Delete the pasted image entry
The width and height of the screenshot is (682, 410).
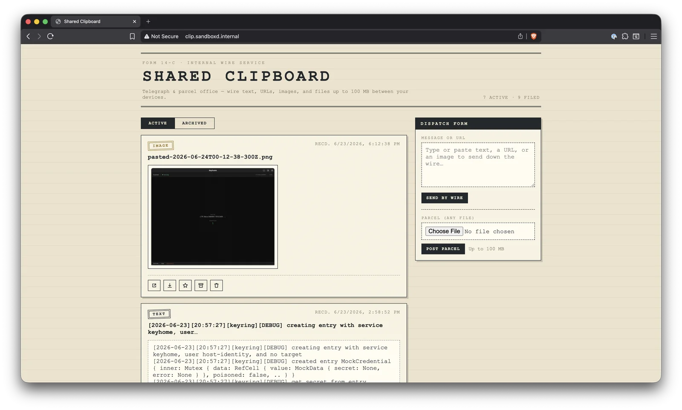[217, 286]
